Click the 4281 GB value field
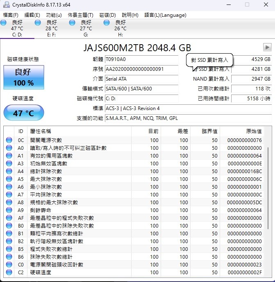This screenshot has height=282, width=275. tap(252, 69)
